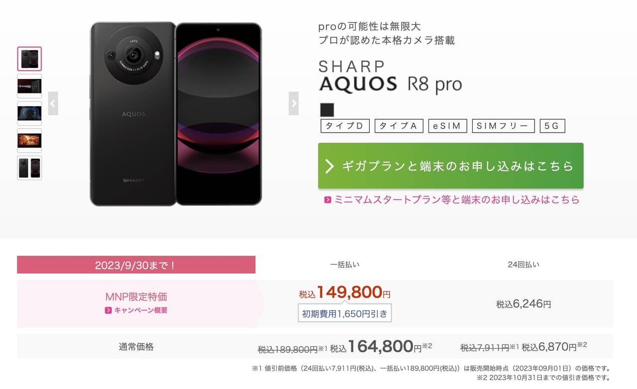Select the first thumbnail with pink border
Screen dimensions: 637x389
30,59
